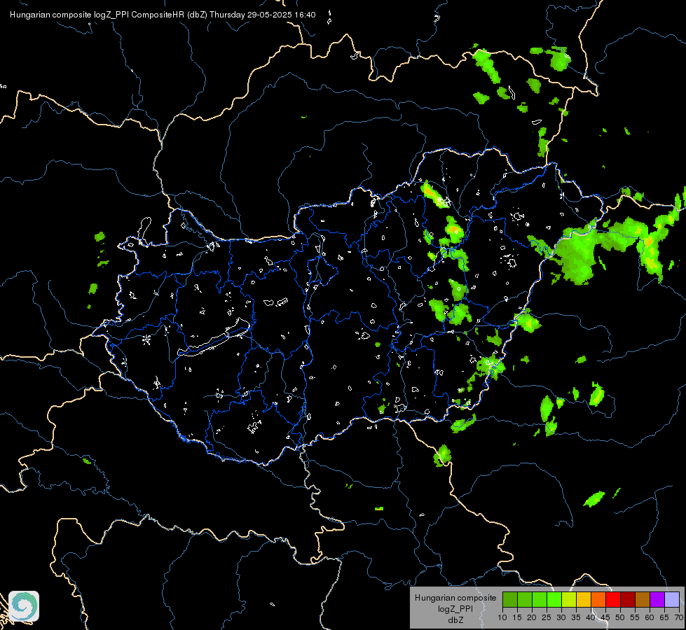Click the "50" legend scale value
This screenshot has height=630, width=686.
point(620,617)
